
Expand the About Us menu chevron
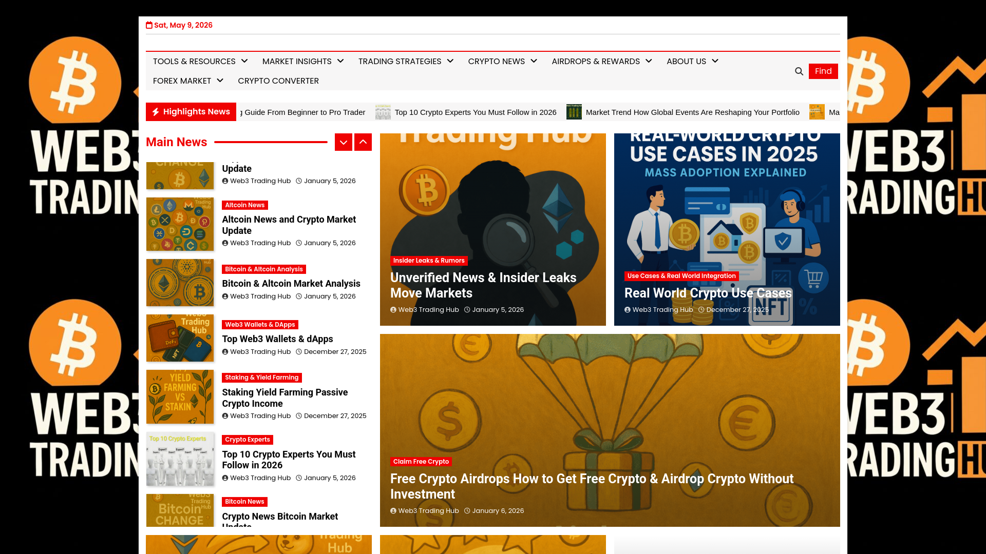tap(715, 61)
